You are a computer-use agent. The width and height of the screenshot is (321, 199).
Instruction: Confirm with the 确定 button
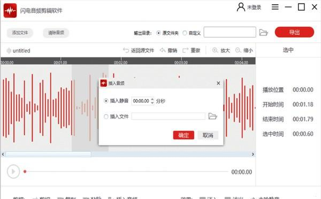click(x=184, y=135)
